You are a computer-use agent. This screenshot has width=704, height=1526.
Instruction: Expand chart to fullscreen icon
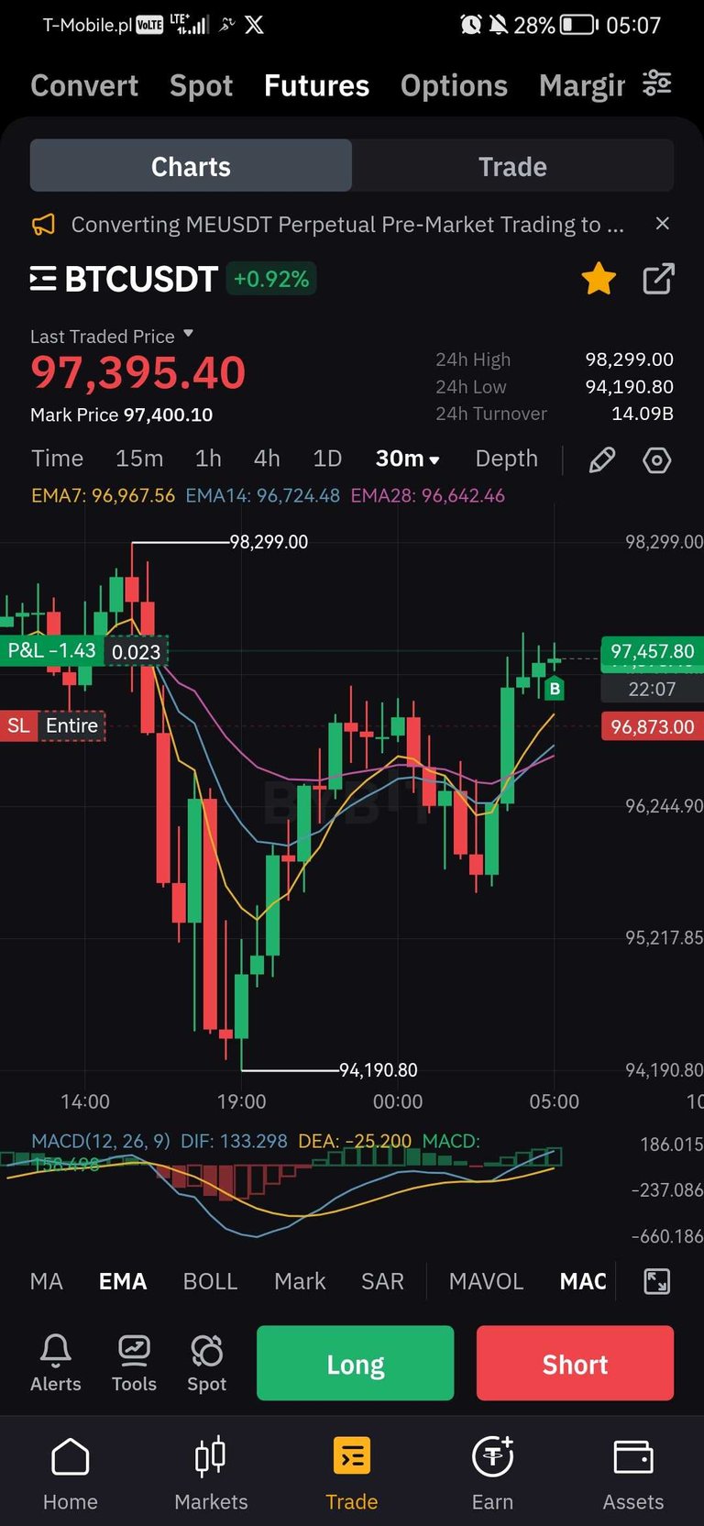[x=657, y=1281]
